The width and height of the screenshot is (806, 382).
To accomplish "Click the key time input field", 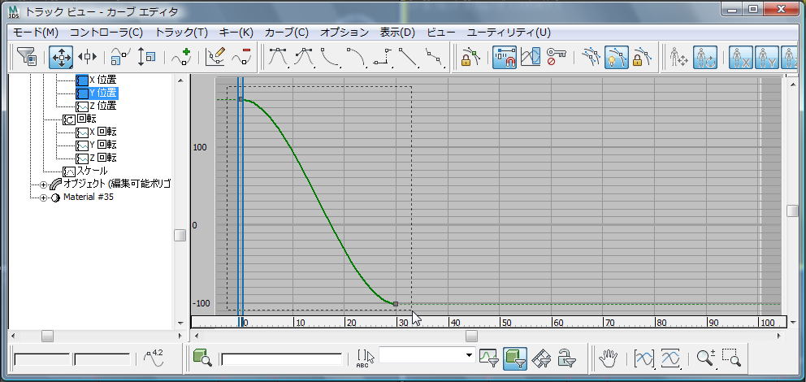I will [x=41, y=359].
